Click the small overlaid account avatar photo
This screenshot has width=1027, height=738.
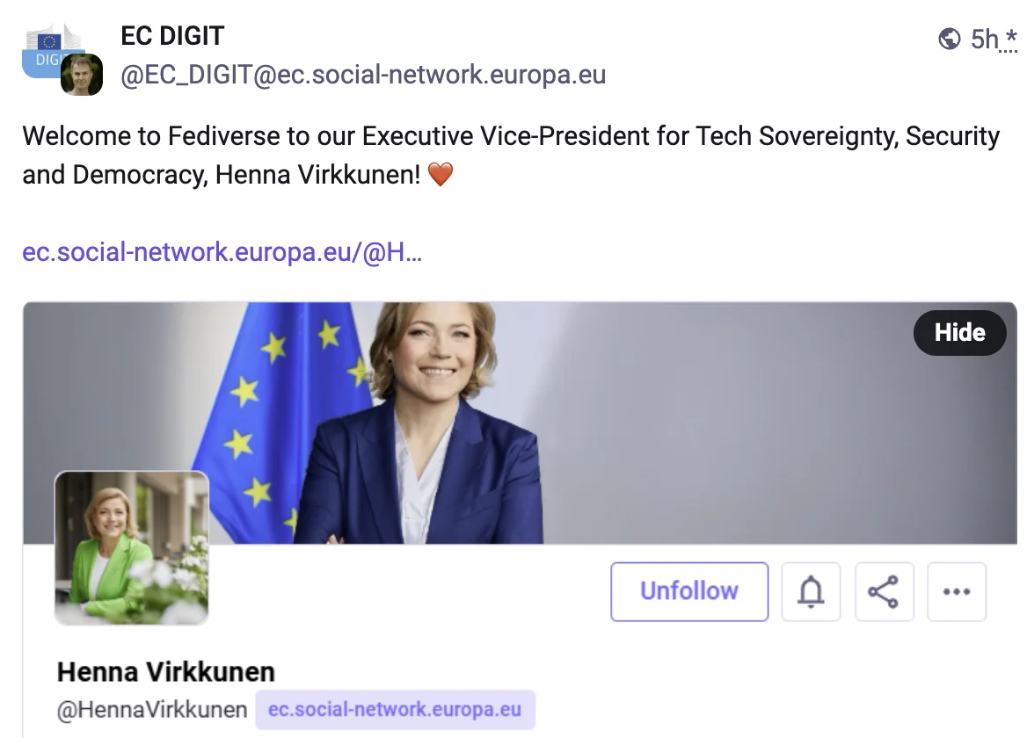(x=82, y=75)
